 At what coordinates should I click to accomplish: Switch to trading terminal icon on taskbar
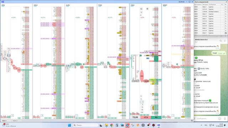click(159, 125)
